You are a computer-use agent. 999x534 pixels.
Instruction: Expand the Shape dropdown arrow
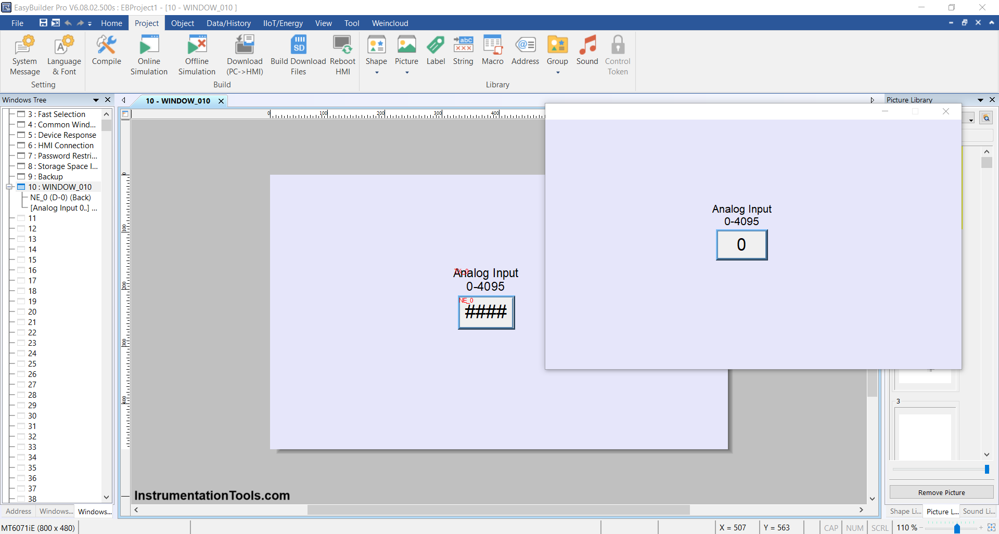point(377,73)
